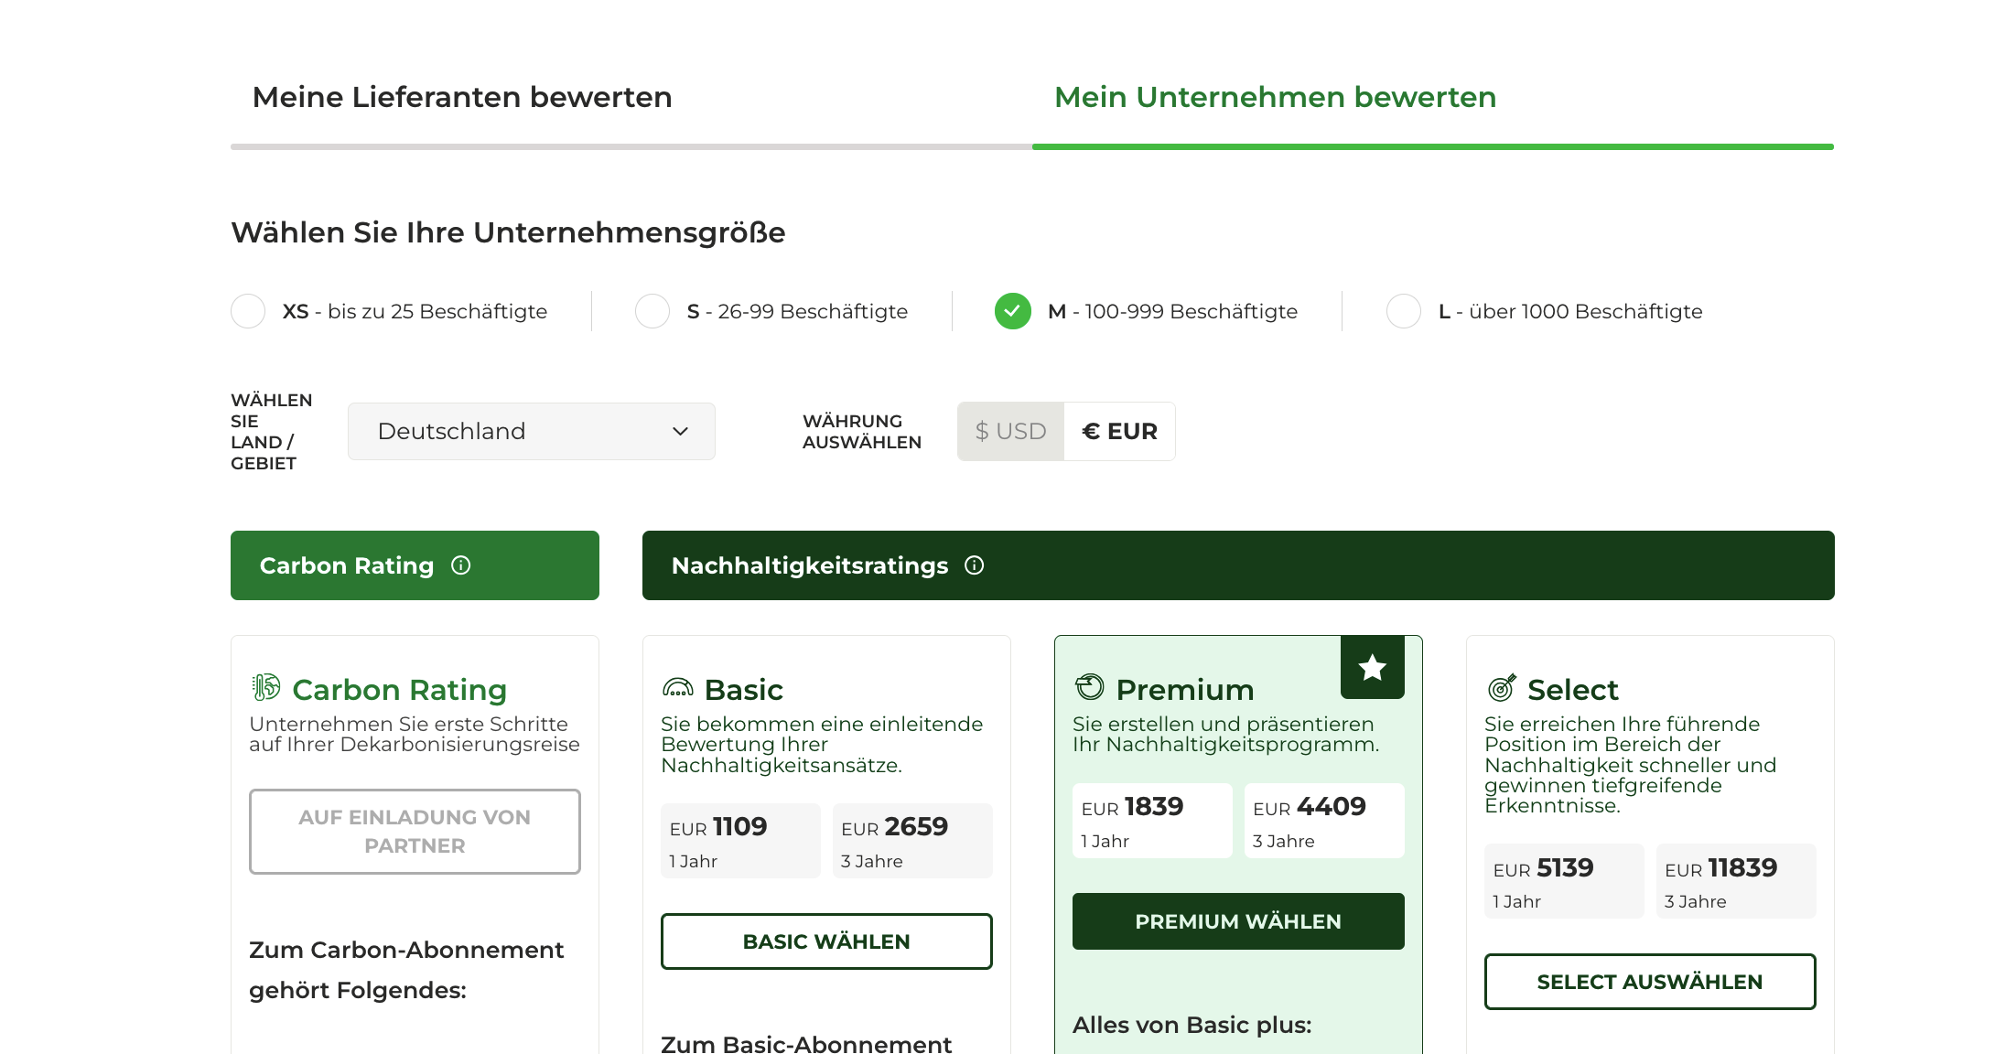Click the star badge on Premium card
Image resolution: width=1995 pixels, height=1054 pixels.
(1373, 667)
